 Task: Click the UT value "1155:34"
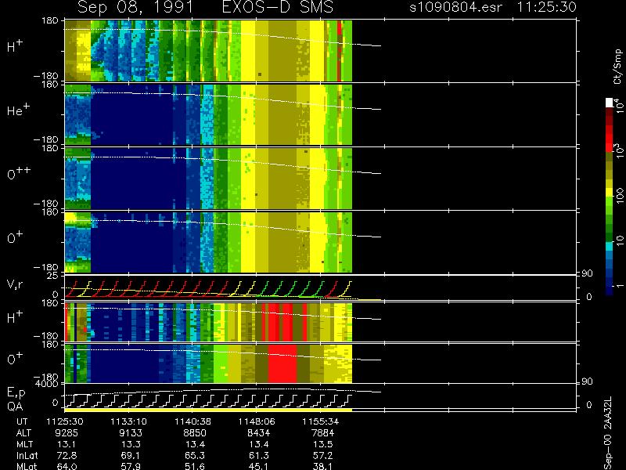point(321,421)
